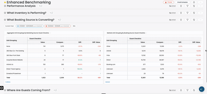Click the 41.2% diff for Acquired Brand Website
Screen dimensions: 207x94
(80, 60)
